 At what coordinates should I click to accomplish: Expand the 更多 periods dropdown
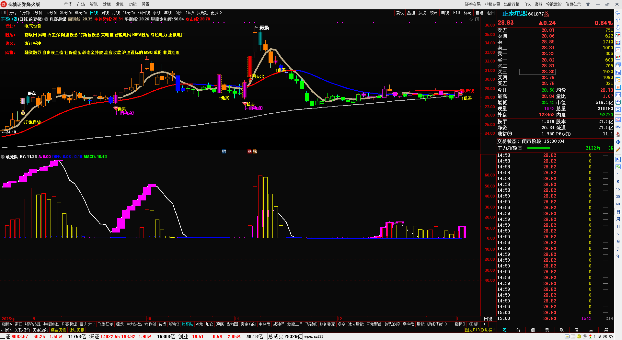(216, 13)
